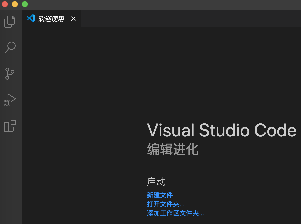The height and width of the screenshot is (224, 301).
Task: Open the Search magnifier in activity bar
Action: point(10,47)
